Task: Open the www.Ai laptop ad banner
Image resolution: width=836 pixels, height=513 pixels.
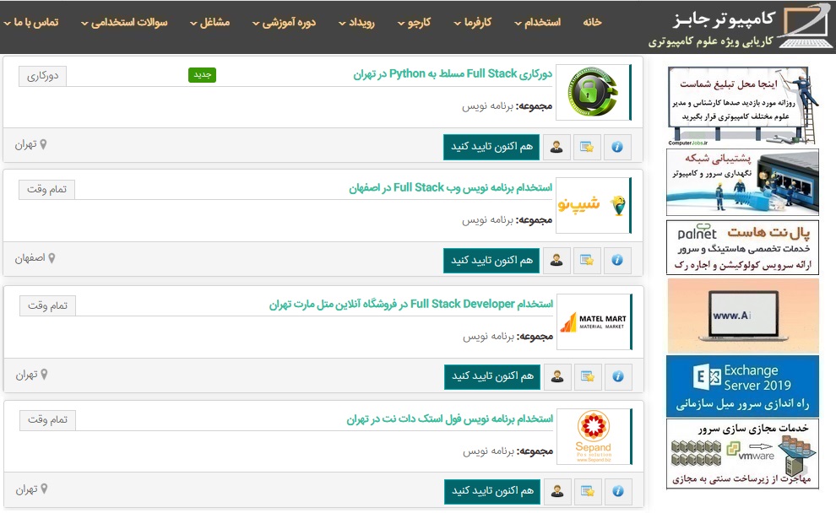Action: pyautogui.click(x=743, y=316)
